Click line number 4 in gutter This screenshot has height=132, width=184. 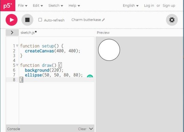(x=14, y=61)
